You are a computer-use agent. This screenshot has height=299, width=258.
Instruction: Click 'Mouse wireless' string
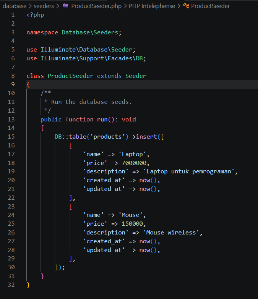tap(171, 233)
